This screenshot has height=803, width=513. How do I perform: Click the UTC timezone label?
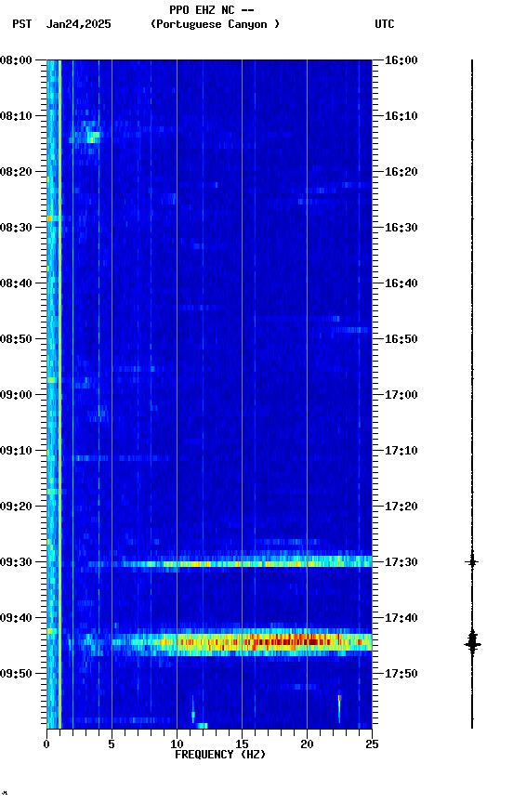[385, 24]
